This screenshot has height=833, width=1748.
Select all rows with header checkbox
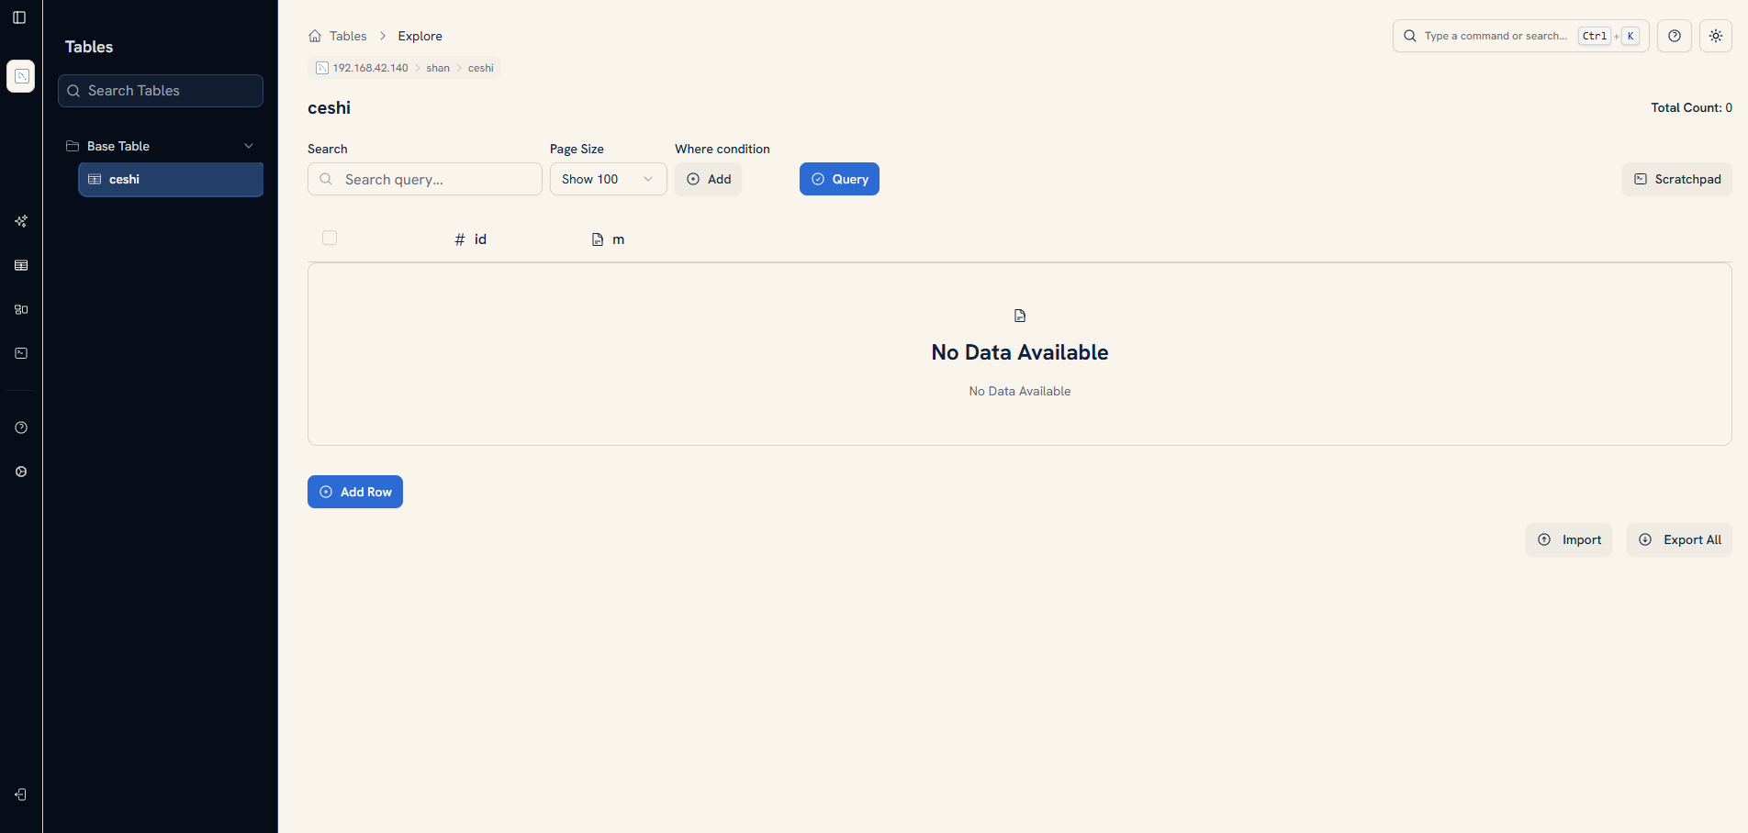(x=330, y=238)
